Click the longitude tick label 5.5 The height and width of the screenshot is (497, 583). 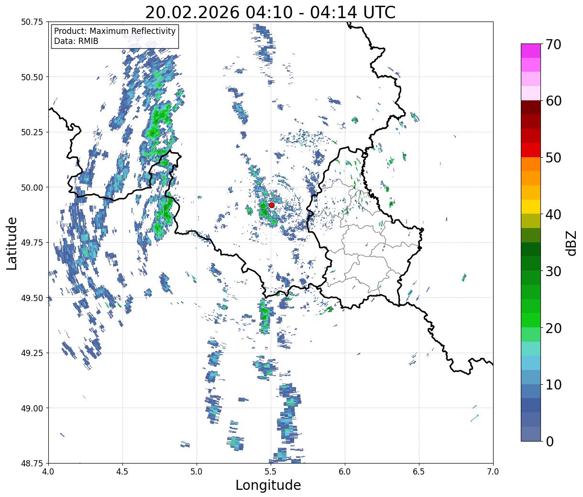271,472
